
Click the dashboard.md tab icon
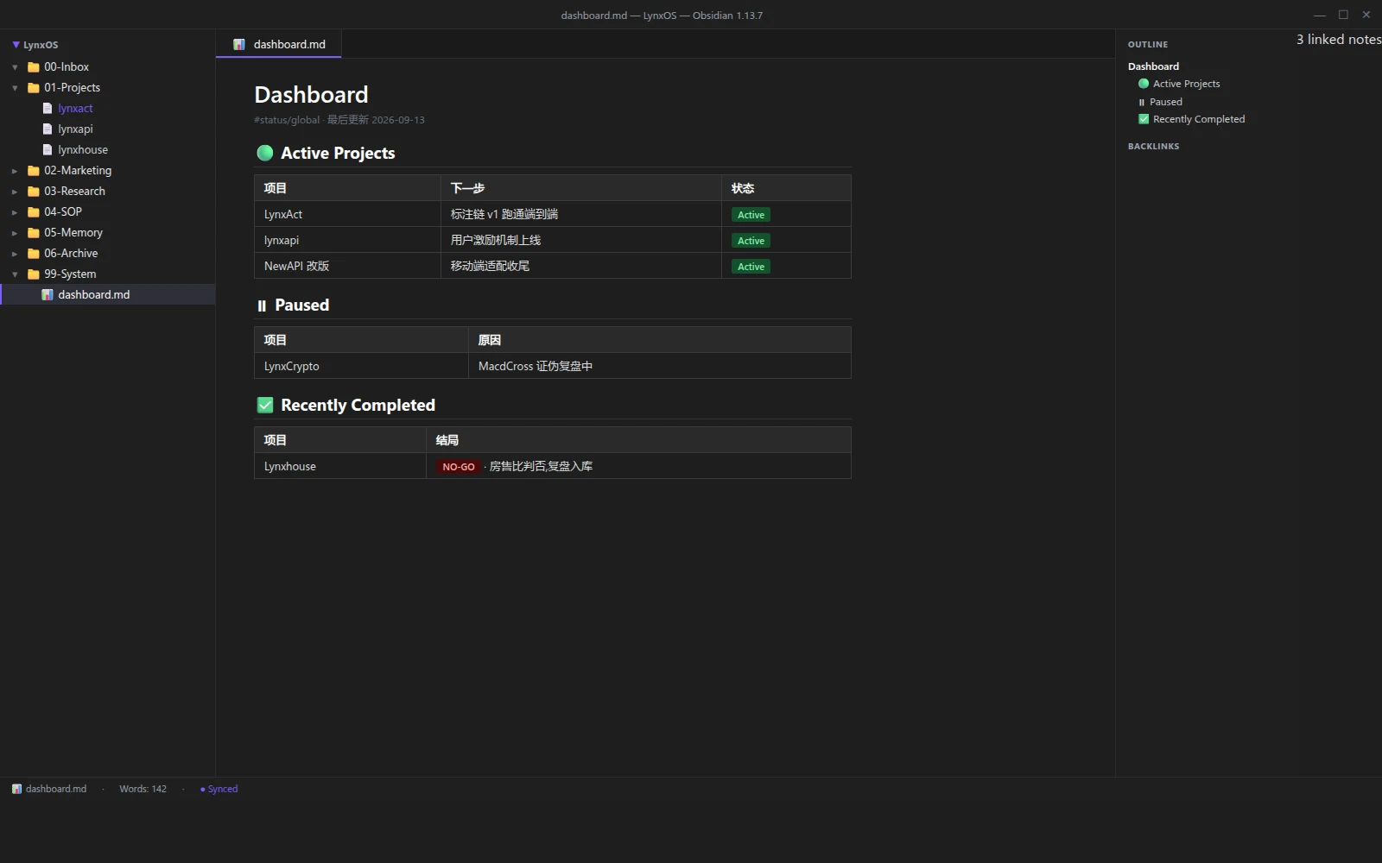point(239,45)
